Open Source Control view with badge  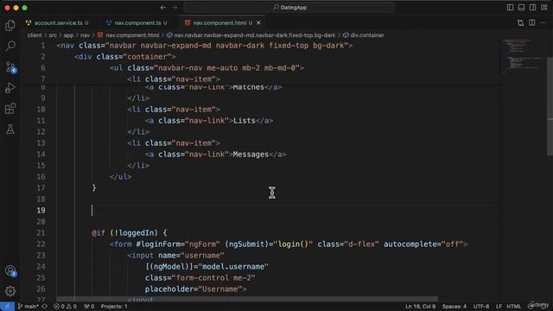tap(10, 67)
